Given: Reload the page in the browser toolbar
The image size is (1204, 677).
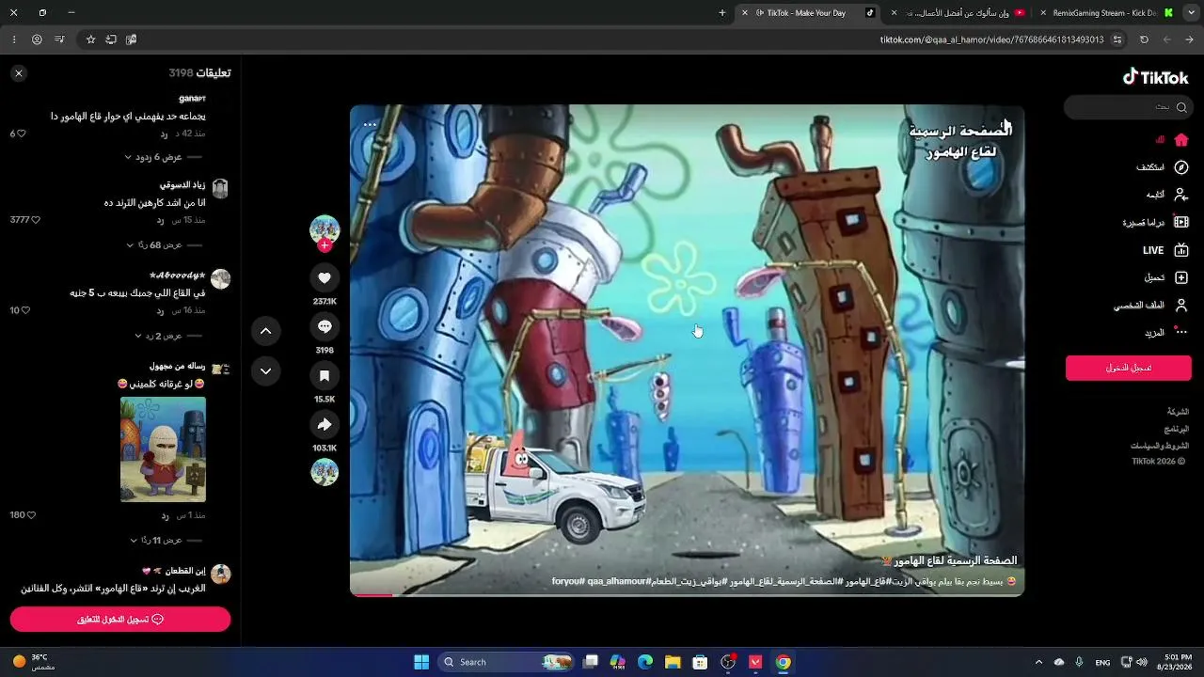Looking at the screenshot, I should click(x=1144, y=39).
